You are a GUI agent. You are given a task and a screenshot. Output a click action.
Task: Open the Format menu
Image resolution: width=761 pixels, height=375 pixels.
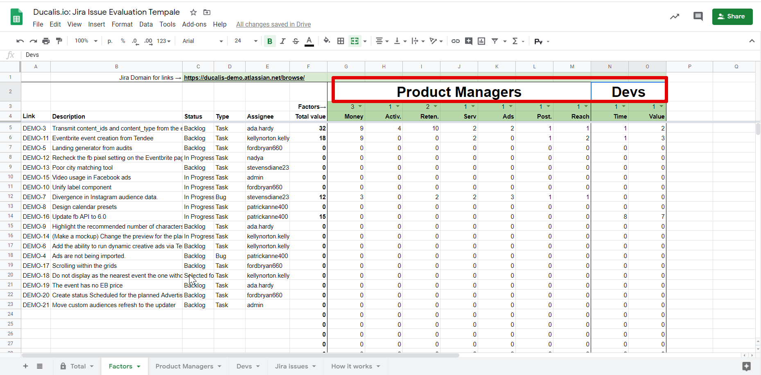(122, 25)
